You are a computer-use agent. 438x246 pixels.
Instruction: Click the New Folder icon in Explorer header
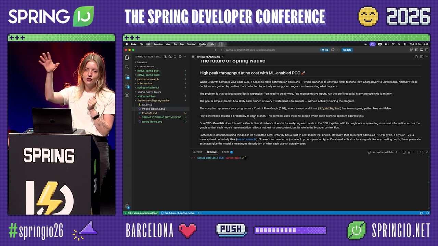pos(170,57)
